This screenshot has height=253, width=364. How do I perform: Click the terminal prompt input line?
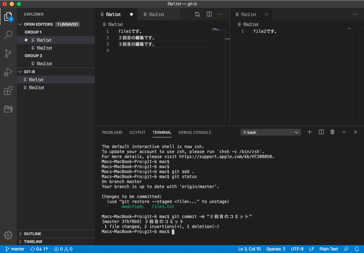click(138, 232)
